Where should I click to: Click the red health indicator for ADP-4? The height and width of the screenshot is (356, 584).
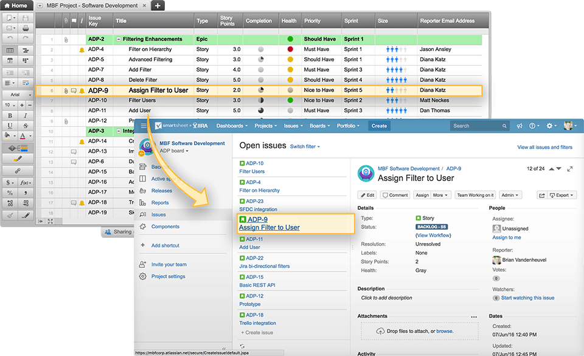tap(290, 49)
